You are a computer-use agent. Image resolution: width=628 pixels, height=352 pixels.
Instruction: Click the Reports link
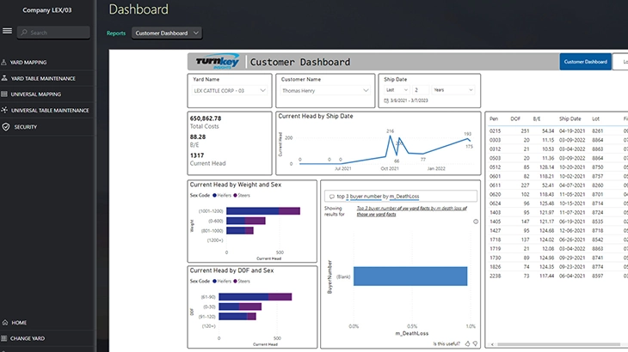(x=116, y=33)
